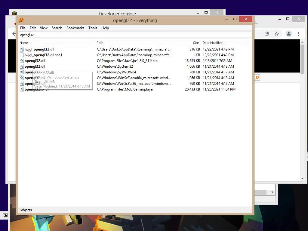Image resolution: width=308 pixels, height=231 pixels.
Task: Select the lwjgl_opengl32.dll.sha1 file row
Action: pos(135,55)
